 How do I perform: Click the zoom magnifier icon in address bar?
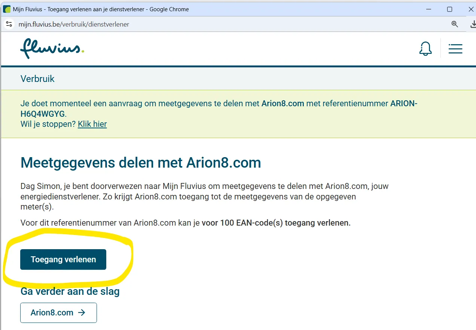point(455,24)
